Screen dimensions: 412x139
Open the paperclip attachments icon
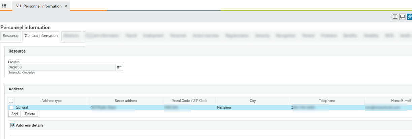[x=409, y=17]
